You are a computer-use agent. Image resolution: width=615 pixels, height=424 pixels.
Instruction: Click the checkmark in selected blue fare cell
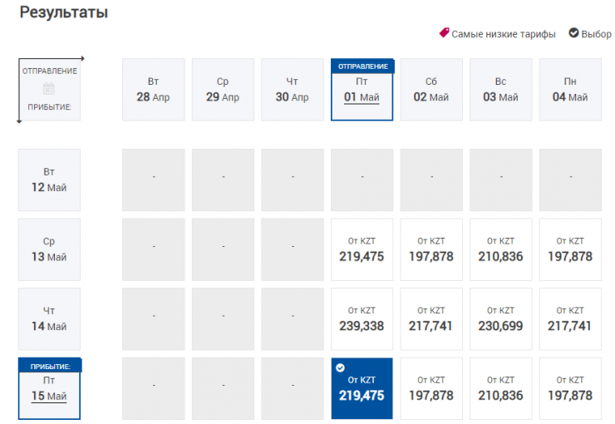tap(339, 367)
